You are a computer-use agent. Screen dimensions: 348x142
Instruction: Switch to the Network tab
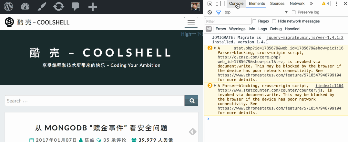click(x=297, y=4)
